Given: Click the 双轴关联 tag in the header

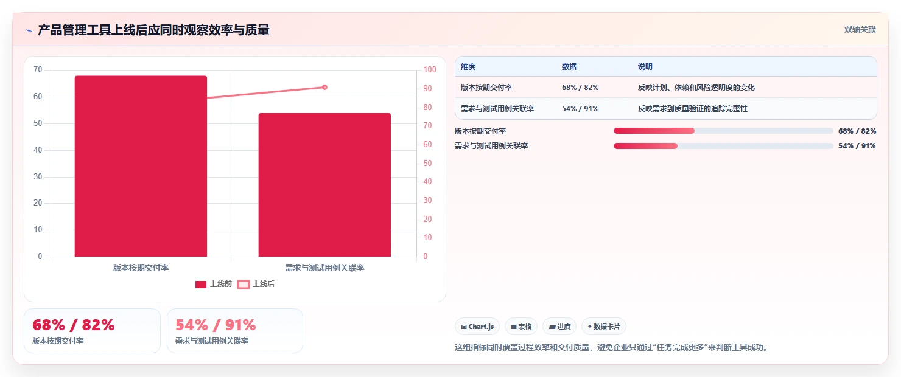Looking at the screenshot, I should (x=860, y=30).
